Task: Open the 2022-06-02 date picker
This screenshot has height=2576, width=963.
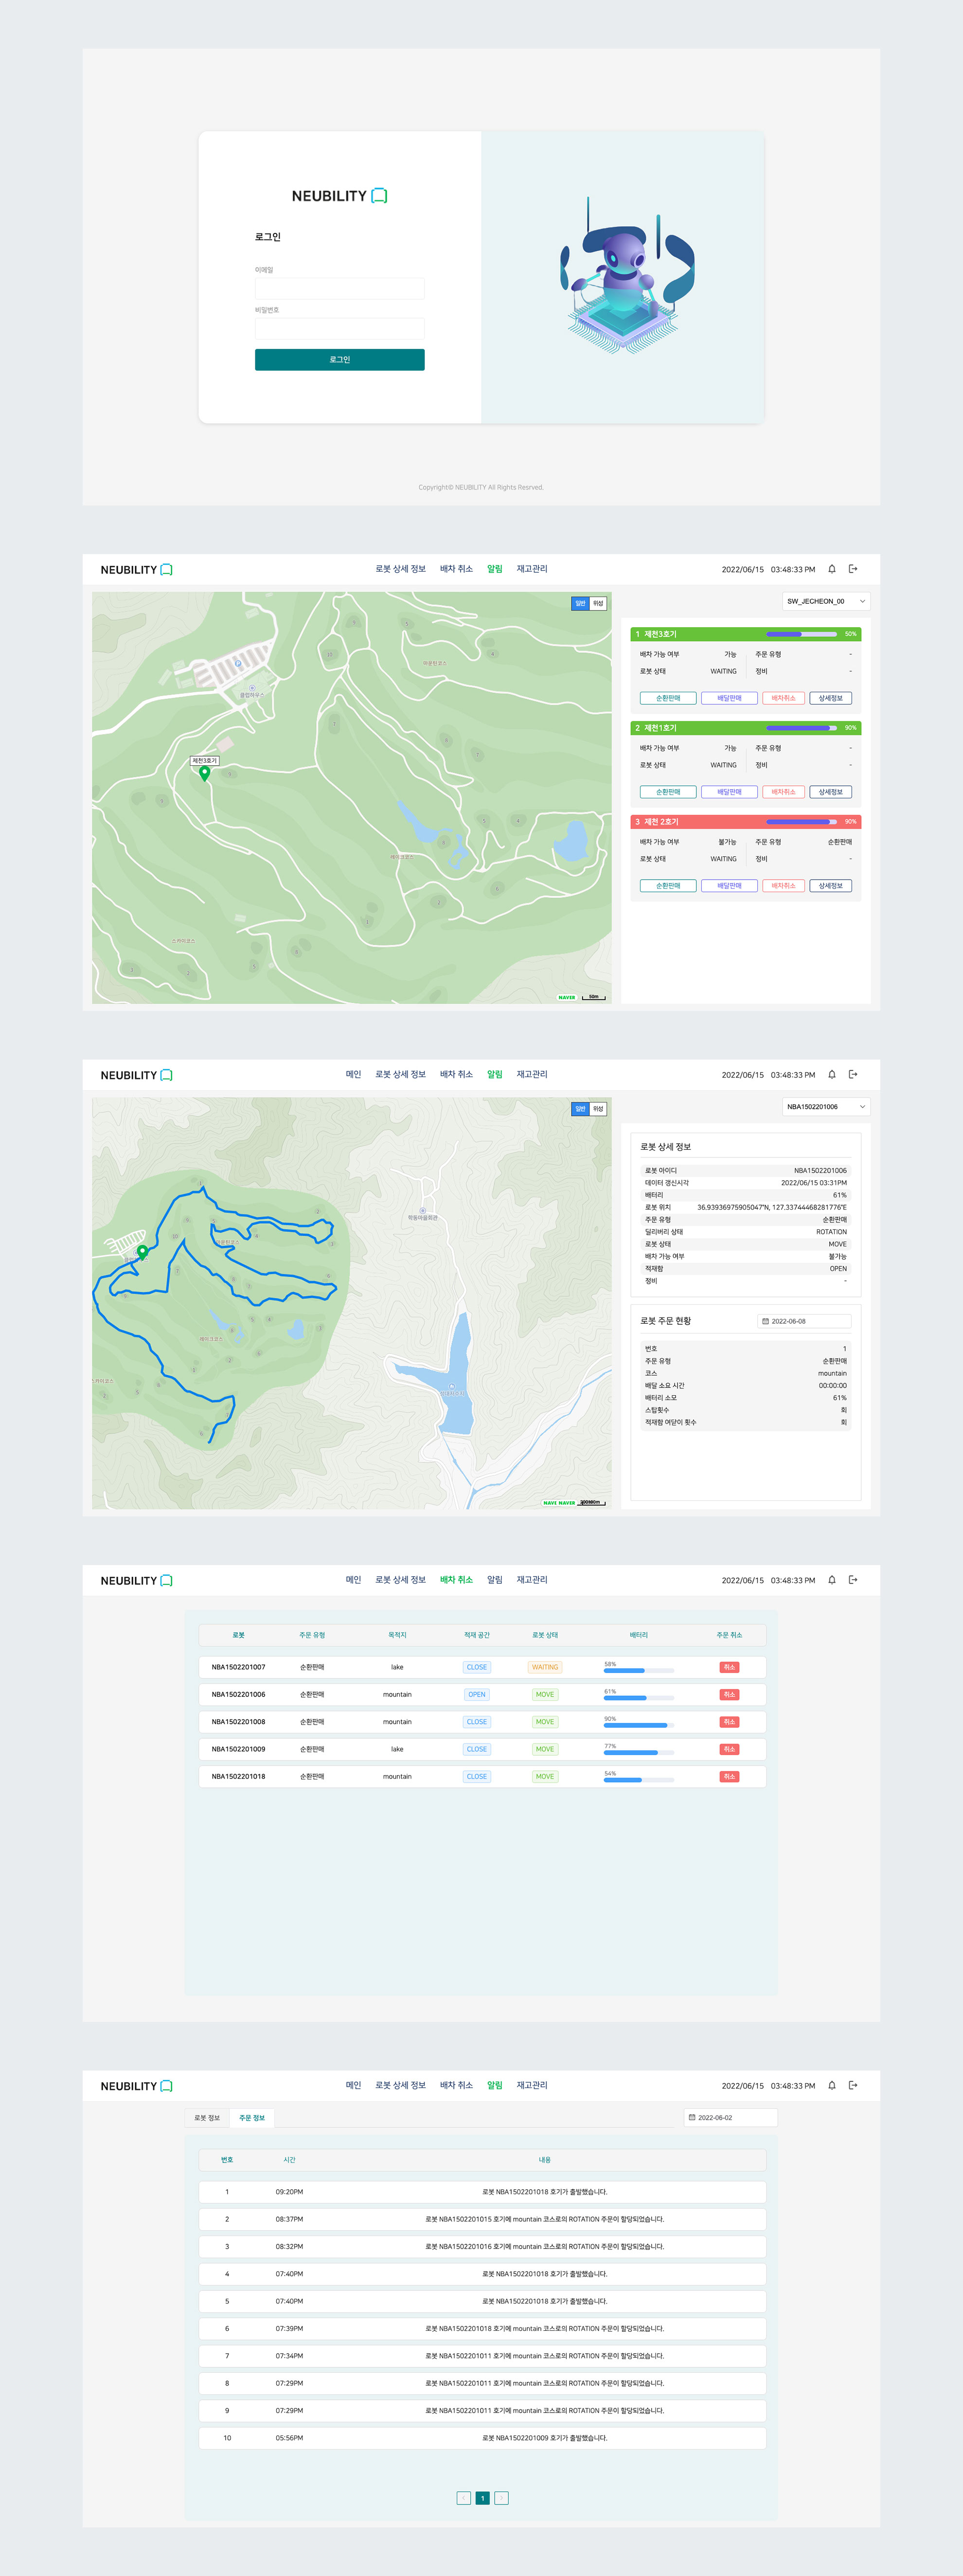Action: 731,2117
